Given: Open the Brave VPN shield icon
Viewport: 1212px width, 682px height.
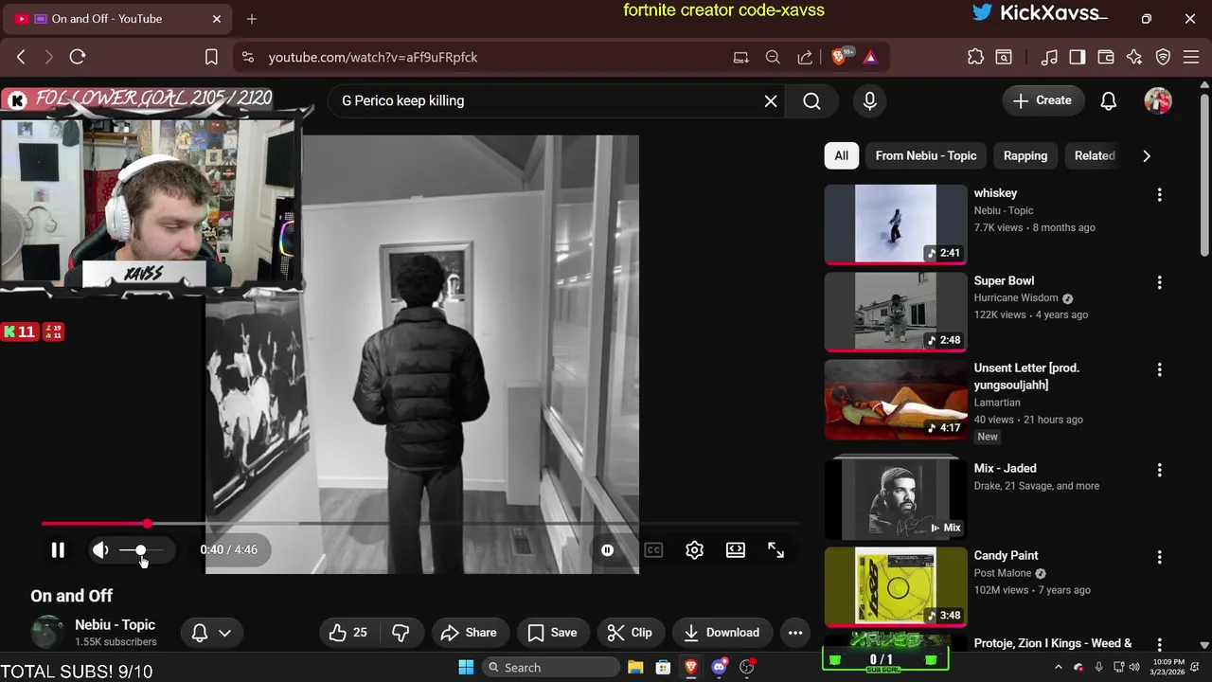Looking at the screenshot, I should pos(1164,57).
